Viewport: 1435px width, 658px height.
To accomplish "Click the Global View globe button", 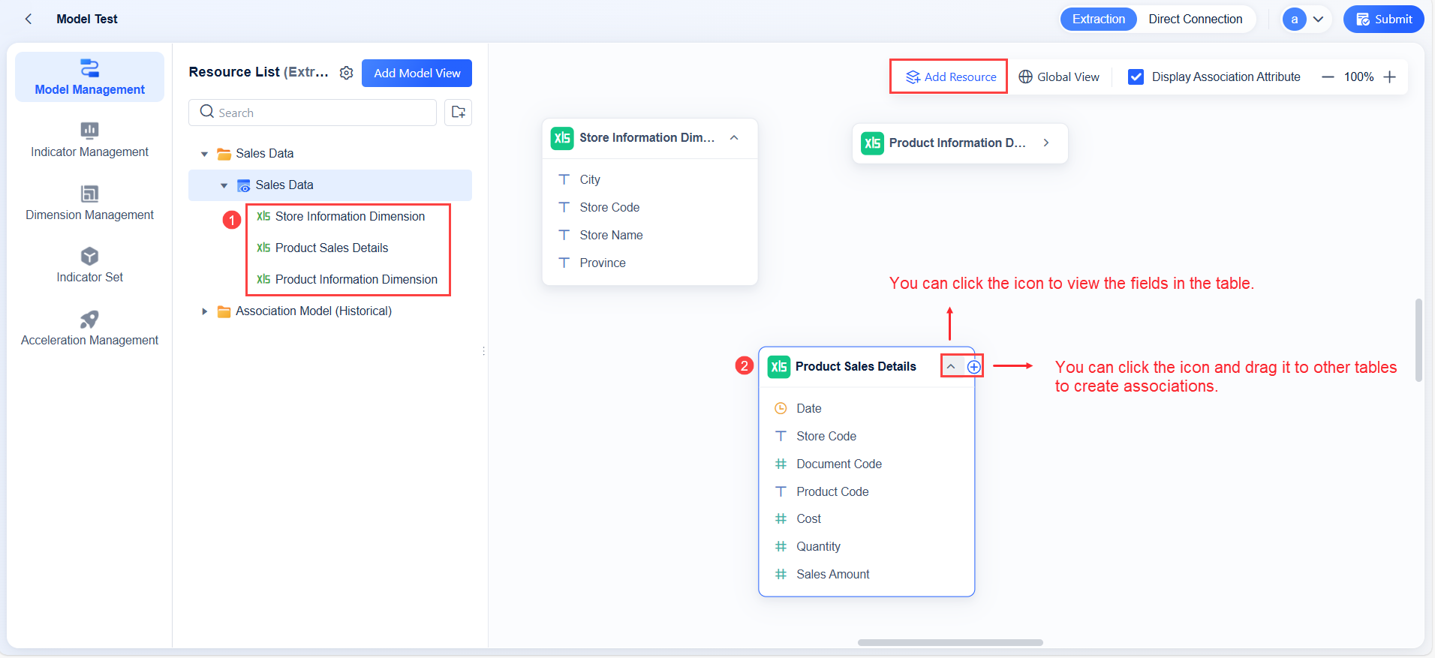I will pyautogui.click(x=1058, y=77).
